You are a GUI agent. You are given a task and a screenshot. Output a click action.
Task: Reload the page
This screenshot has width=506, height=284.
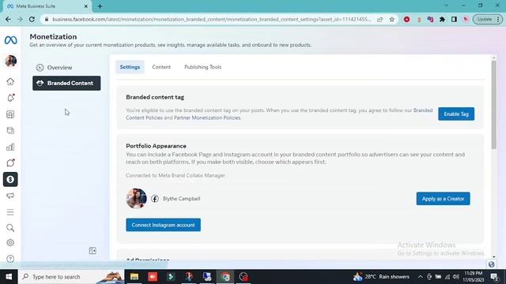[32, 19]
